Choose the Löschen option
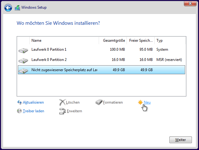The height and width of the screenshot is (150, 199). pyautogui.click(x=73, y=102)
